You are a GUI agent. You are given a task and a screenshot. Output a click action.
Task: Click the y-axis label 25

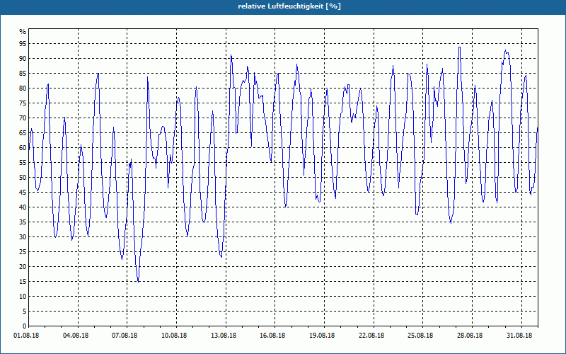(23, 252)
